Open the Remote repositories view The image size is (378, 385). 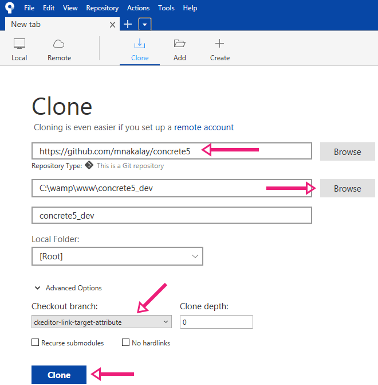pos(59,49)
